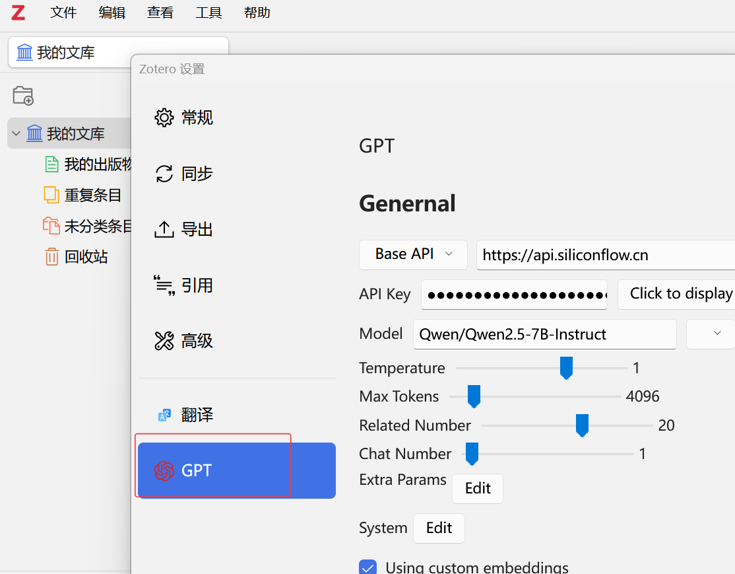This screenshot has width=735, height=574.
Task: Click the API Key password field
Action: 514,295
